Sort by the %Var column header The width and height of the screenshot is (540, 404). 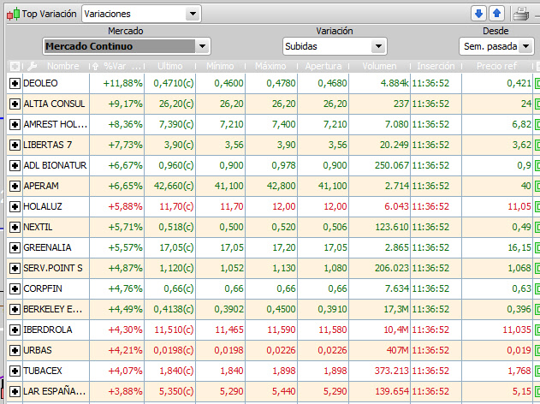tap(122, 66)
